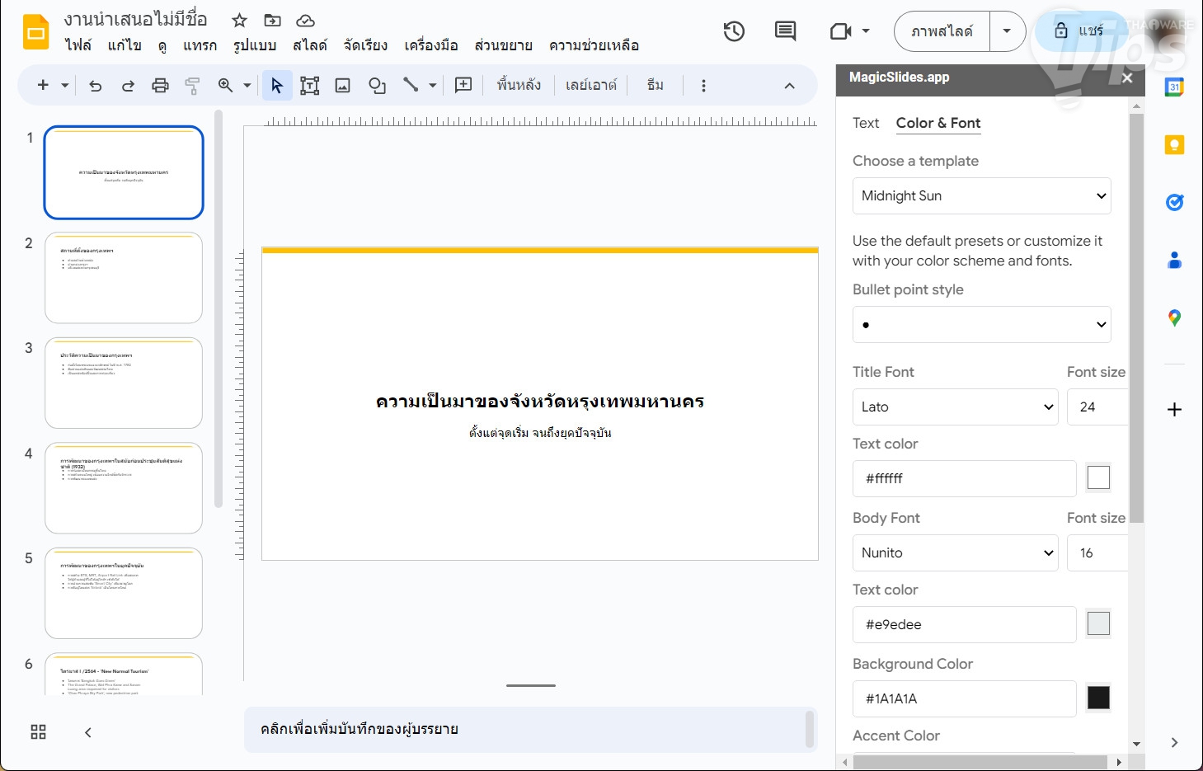Click the ธีม theme button

pos(656,85)
